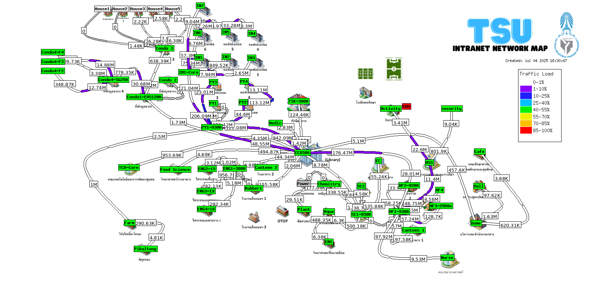Open the PY1-9300 node label
The height and width of the screenshot is (282, 600).
pos(211,127)
